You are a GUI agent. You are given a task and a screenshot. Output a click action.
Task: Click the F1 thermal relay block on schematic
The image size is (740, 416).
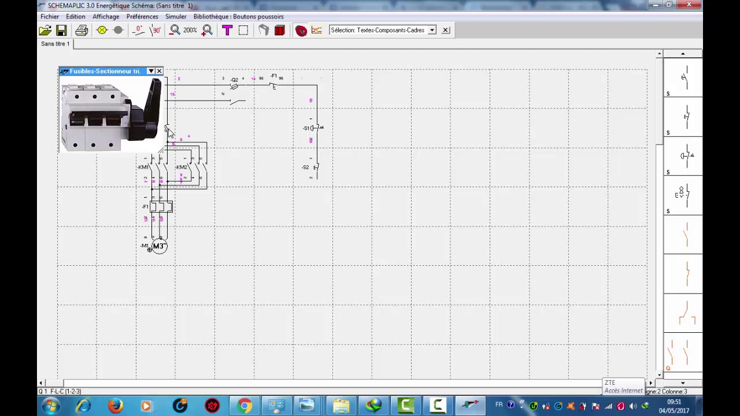pyautogui.click(x=161, y=207)
